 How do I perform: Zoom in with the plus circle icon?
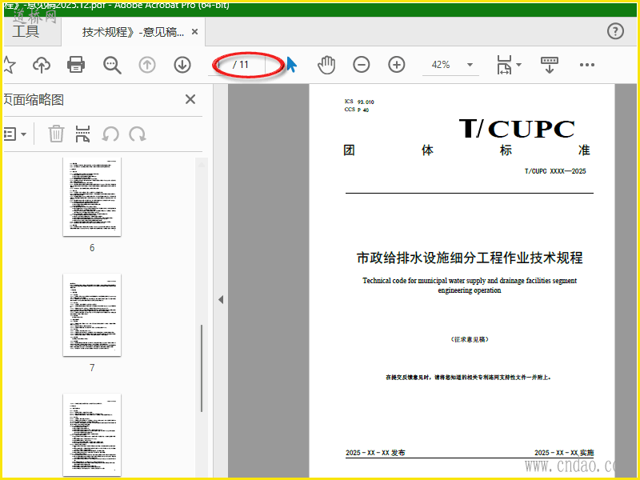tap(396, 65)
